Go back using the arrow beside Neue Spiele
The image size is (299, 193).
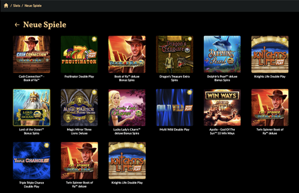pos(17,25)
